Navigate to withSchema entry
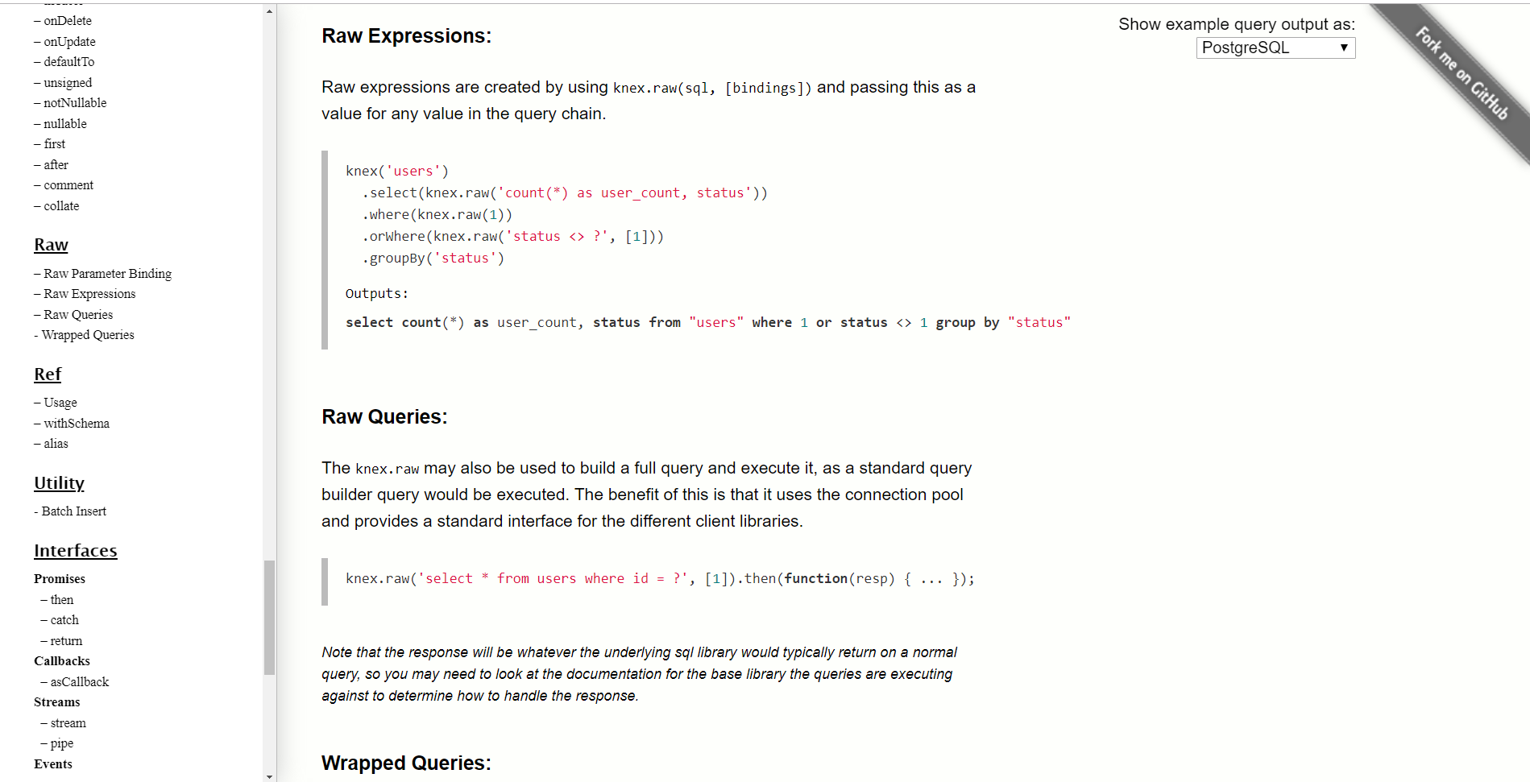The image size is (1530, 782). tap(76, 424)
